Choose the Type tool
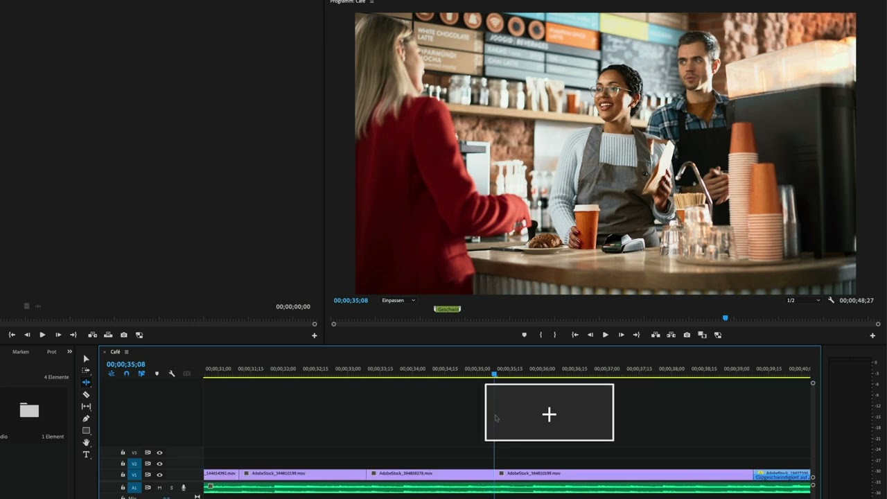Image resolution: width=887 pixels, height=499 pixels. point(86,455)
